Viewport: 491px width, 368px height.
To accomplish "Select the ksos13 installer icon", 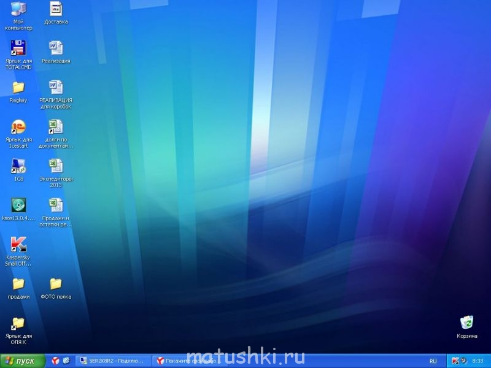I will pos(18,205).
